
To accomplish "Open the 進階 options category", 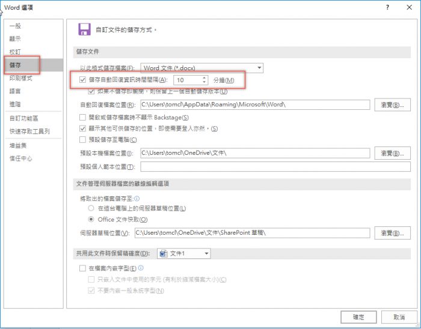I will (15, 104).
